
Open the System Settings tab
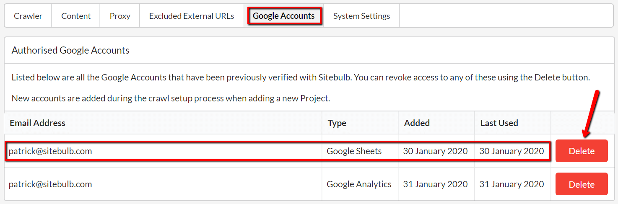click(x=361, y=16)
